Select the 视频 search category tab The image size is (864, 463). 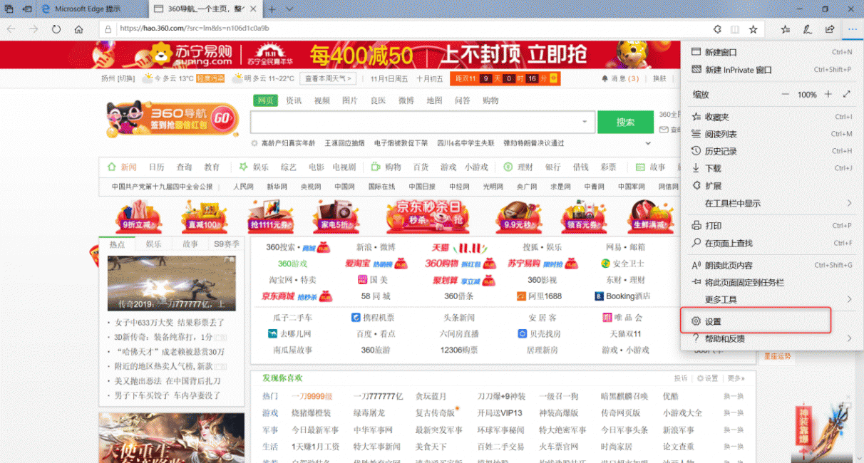click(322, 100)
